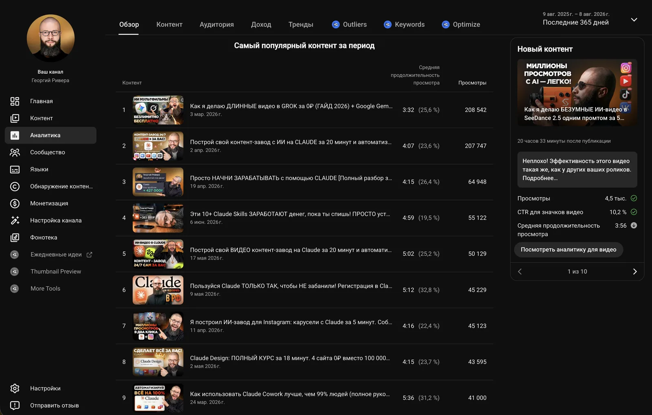Open the Аудитория tab
652x415 pixels.
coord(217,24)
